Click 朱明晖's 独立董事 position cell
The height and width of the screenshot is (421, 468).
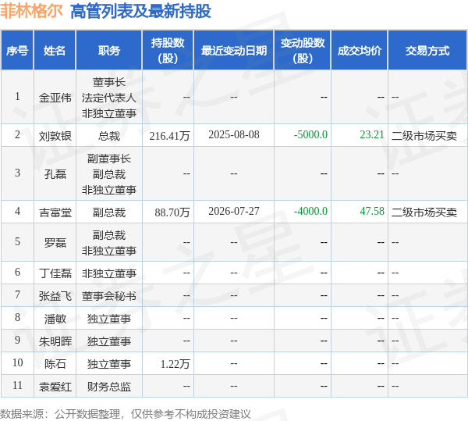[x=109, y=341]
